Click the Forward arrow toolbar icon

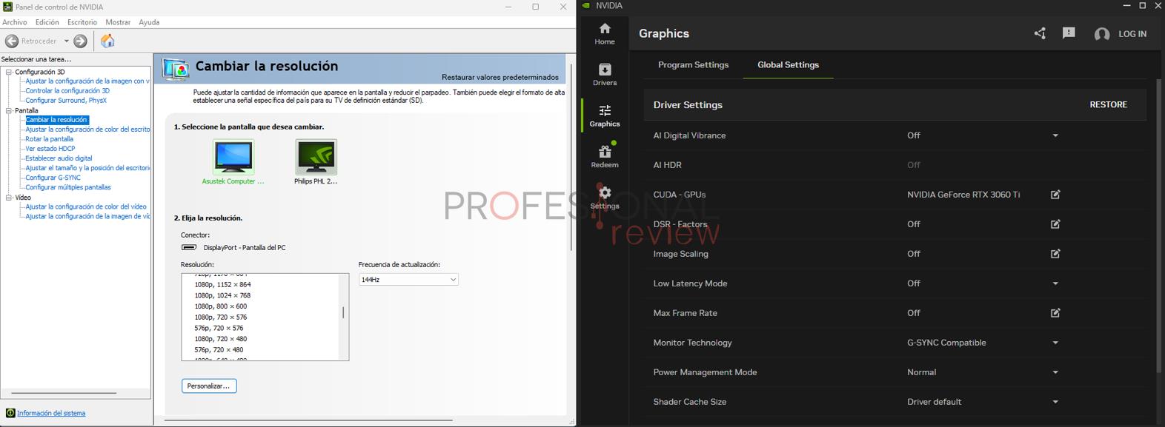81,41
